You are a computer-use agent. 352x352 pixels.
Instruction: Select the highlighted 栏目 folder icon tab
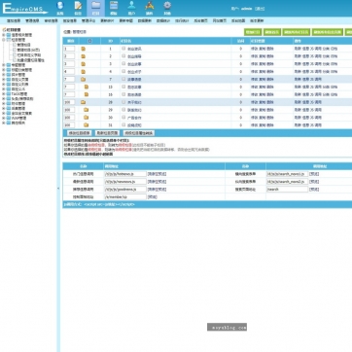click(x=95, y=8)
